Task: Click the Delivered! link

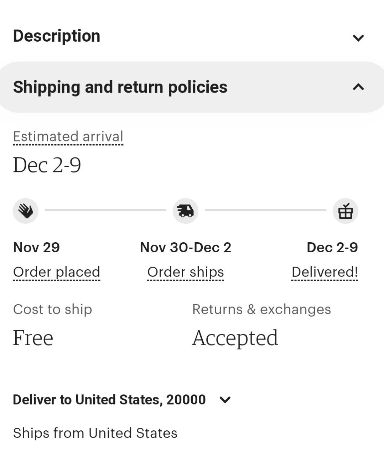Action: pos(325,272)
